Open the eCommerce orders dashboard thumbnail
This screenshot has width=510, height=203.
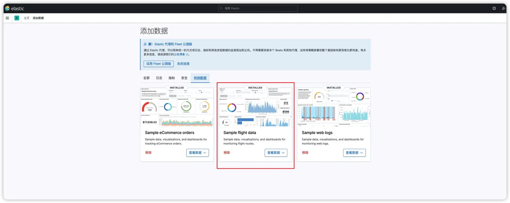pos(177,107)
